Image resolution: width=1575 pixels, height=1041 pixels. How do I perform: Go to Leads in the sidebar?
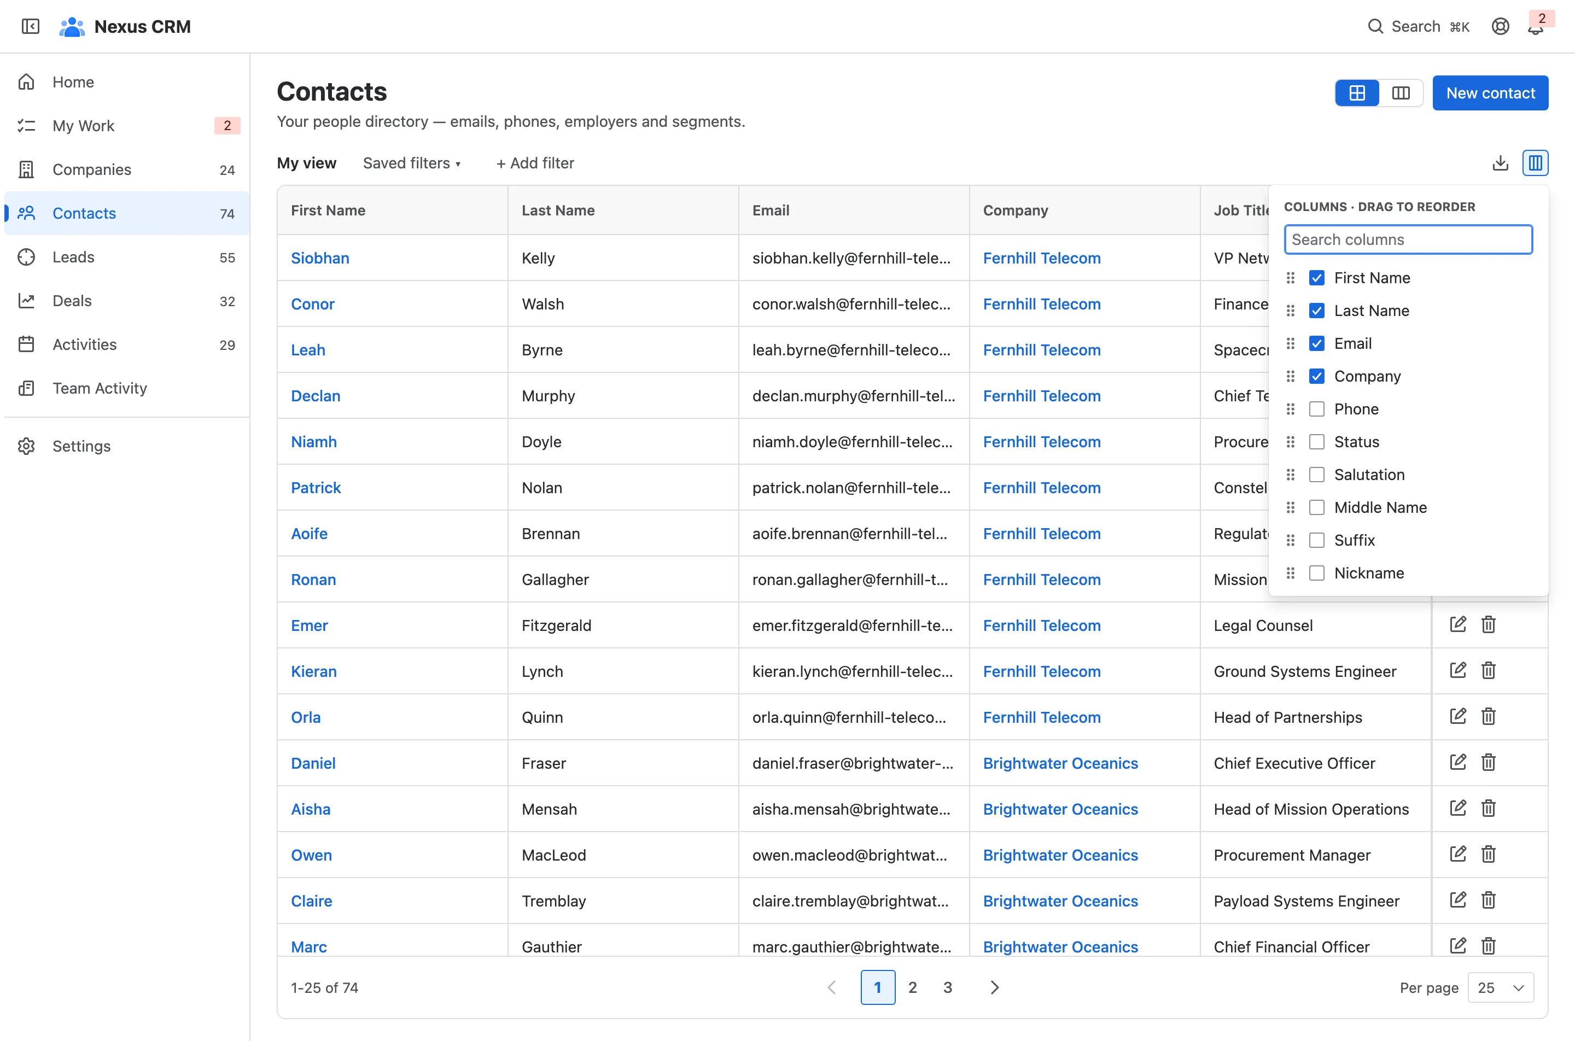[x=126, y=257]
